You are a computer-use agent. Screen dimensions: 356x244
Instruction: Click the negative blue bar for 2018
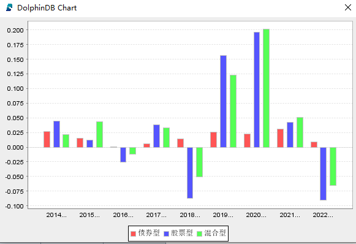pos(190,173)
